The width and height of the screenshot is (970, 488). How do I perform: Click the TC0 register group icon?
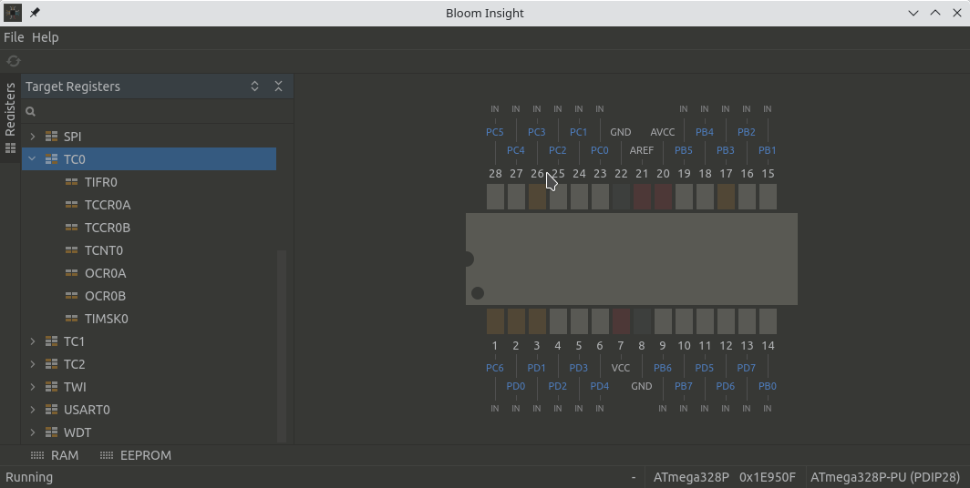click(x=51, y=159)
